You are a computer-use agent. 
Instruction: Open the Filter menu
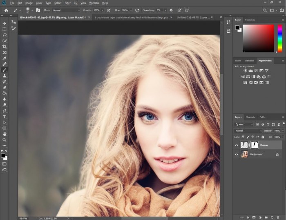(x=67, y=3)
